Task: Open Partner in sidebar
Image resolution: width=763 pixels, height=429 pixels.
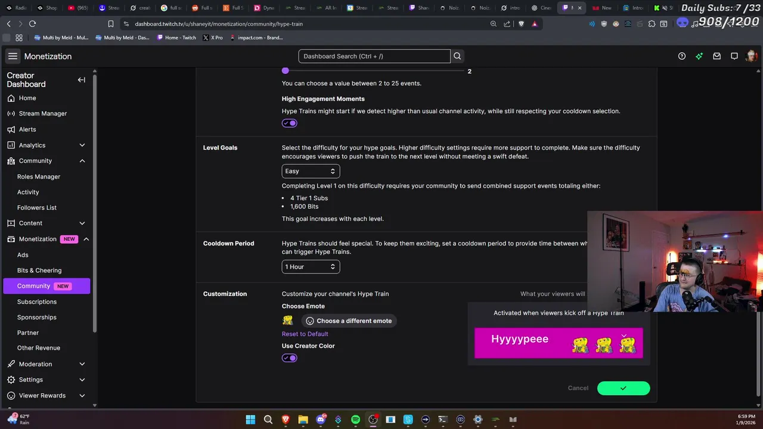Action: [28, 332]
